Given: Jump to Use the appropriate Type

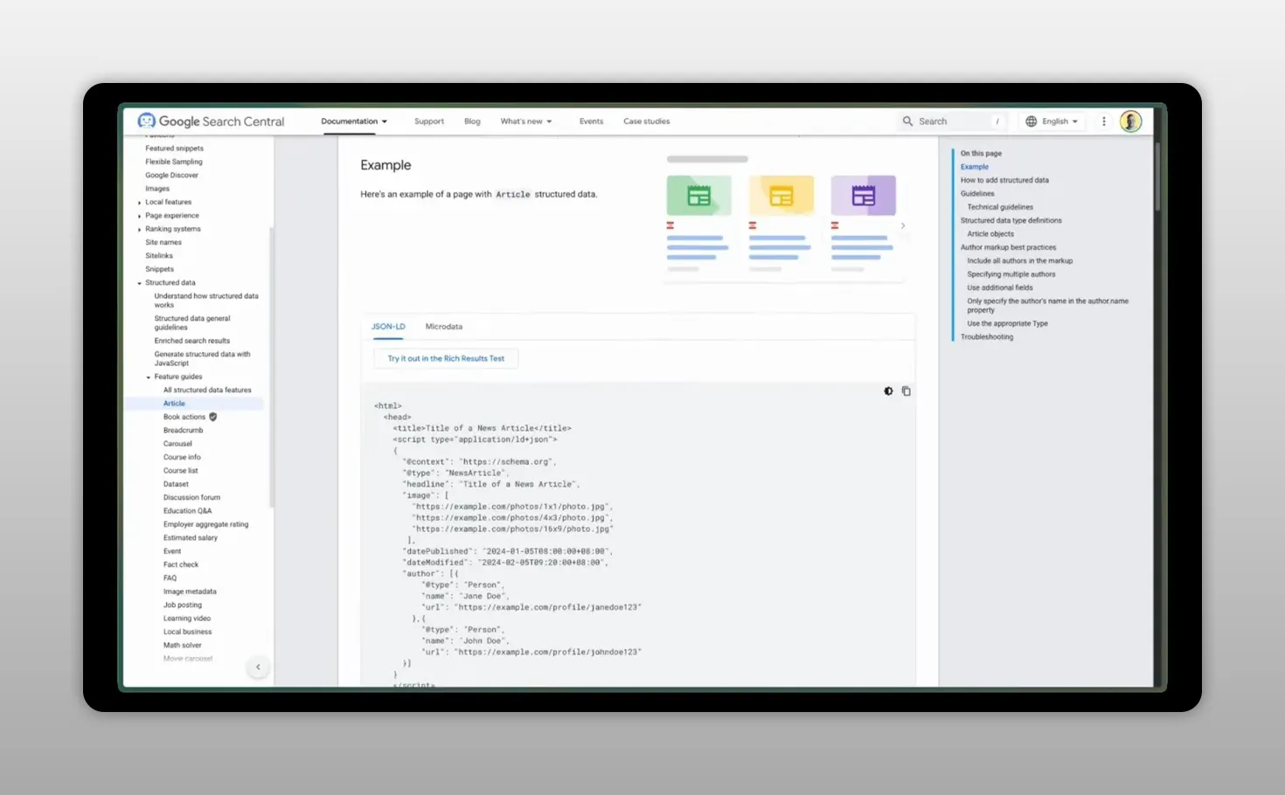Looking at the screenshot, I should [1007, 324].
